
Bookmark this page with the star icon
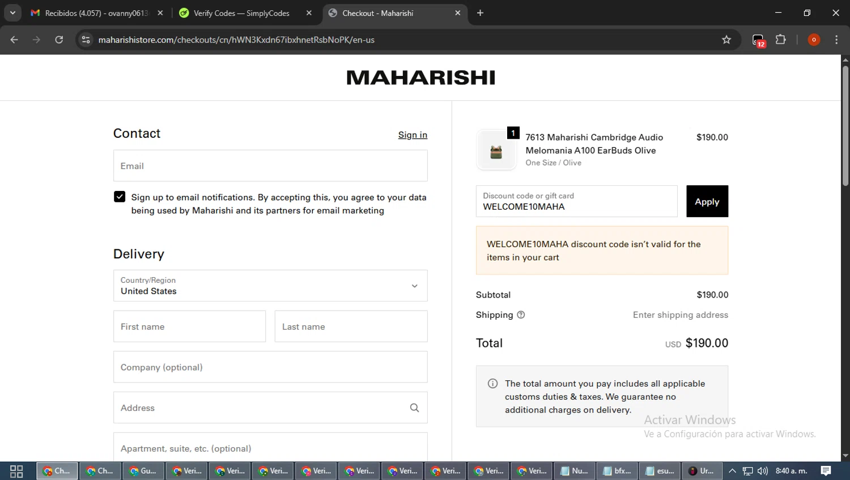click(x=726, y=40)
